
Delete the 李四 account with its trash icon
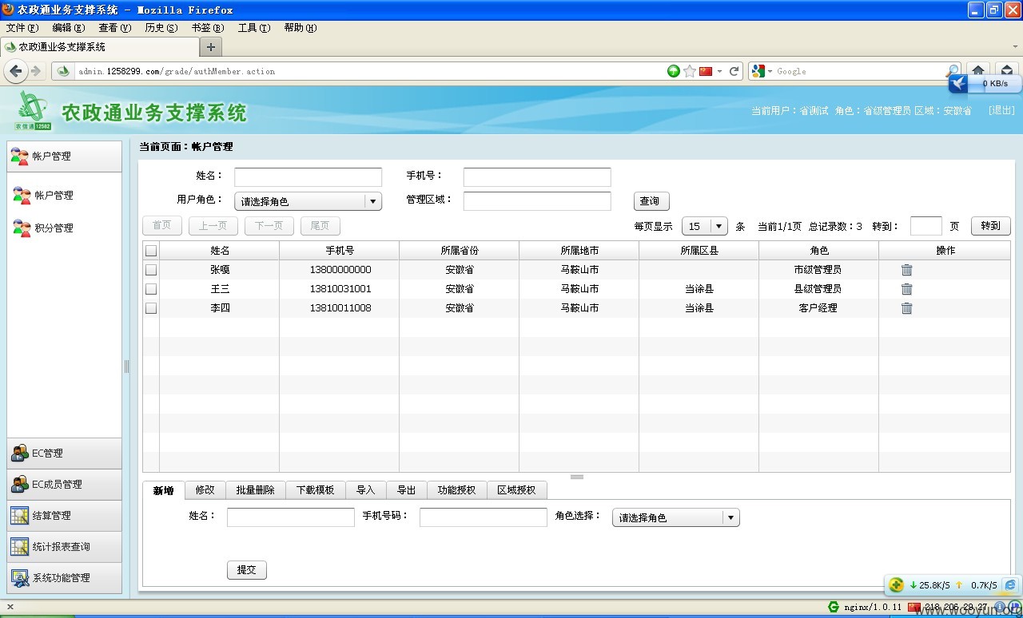(906, 308)
